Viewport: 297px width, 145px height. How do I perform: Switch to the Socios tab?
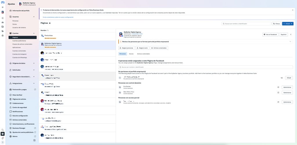[131, 54]
